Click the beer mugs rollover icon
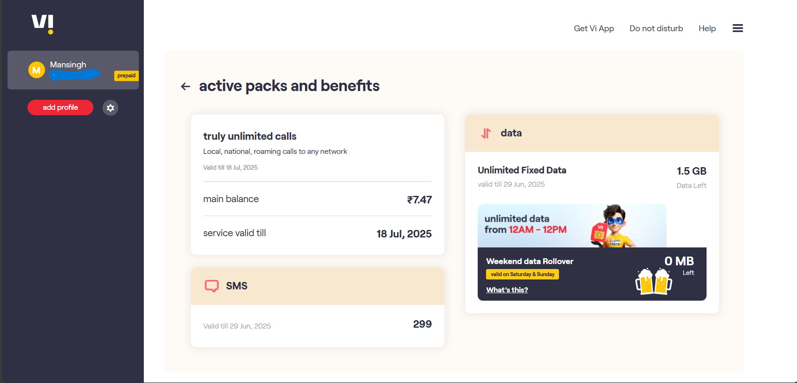 653,281
